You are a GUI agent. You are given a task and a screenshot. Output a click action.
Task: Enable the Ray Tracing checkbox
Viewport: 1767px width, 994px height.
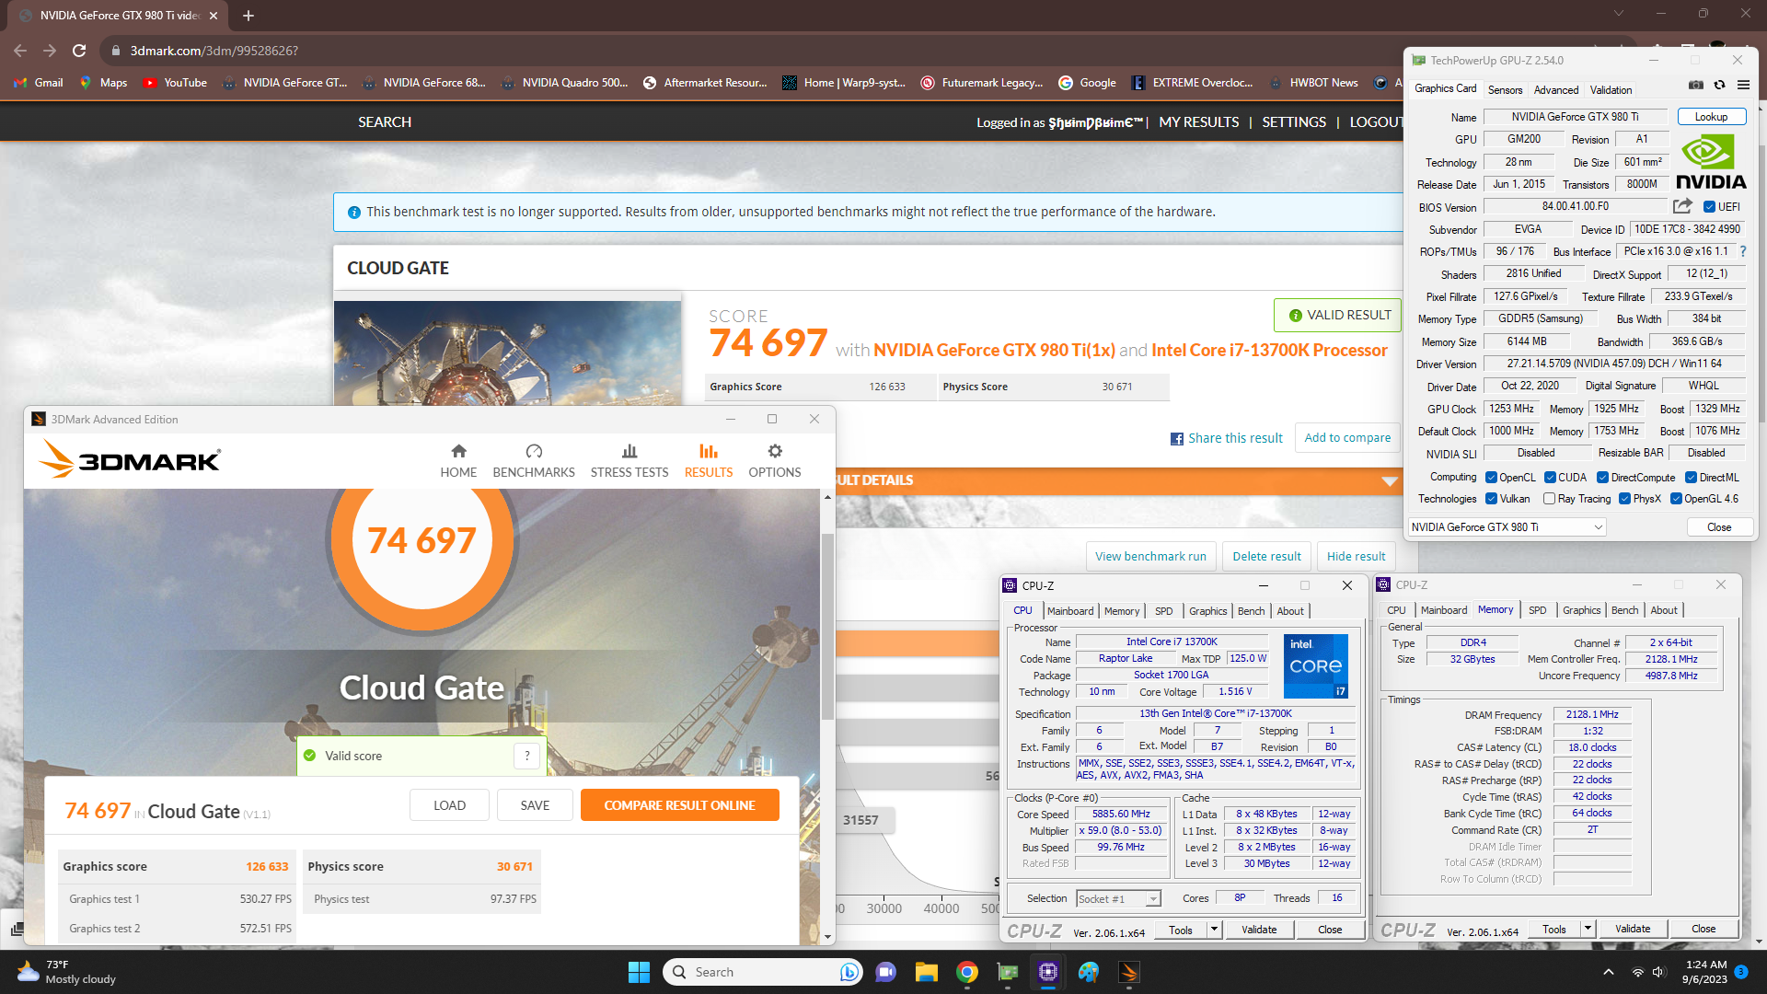click(1549, 499)
